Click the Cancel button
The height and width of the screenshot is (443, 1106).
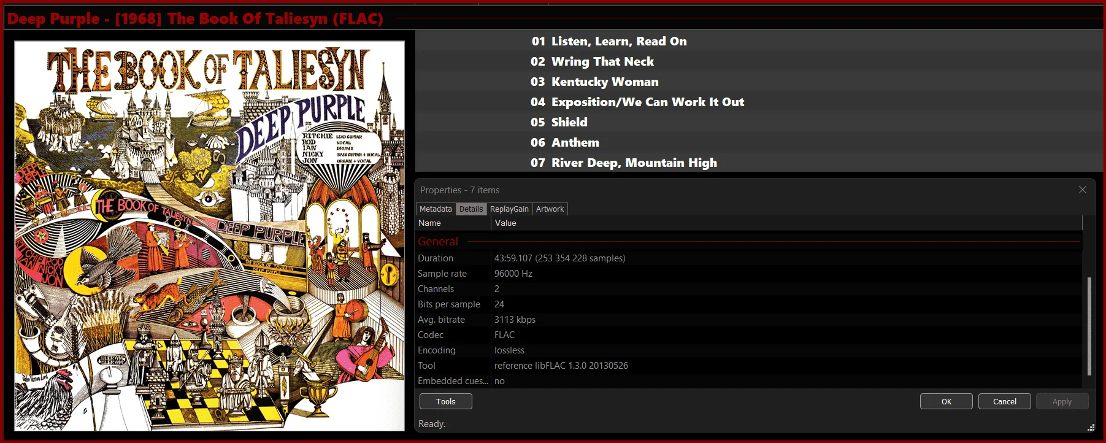[x=1005, y=401]
